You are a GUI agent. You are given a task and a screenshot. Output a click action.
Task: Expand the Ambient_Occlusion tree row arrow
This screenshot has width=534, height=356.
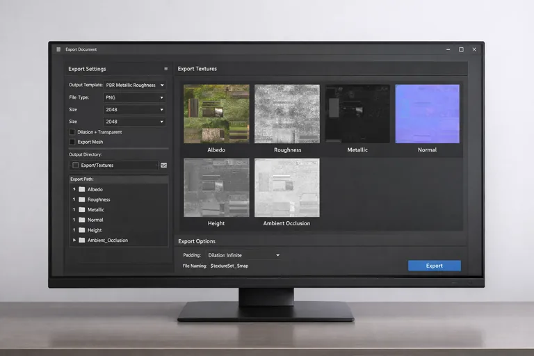(x=74, y=240)
